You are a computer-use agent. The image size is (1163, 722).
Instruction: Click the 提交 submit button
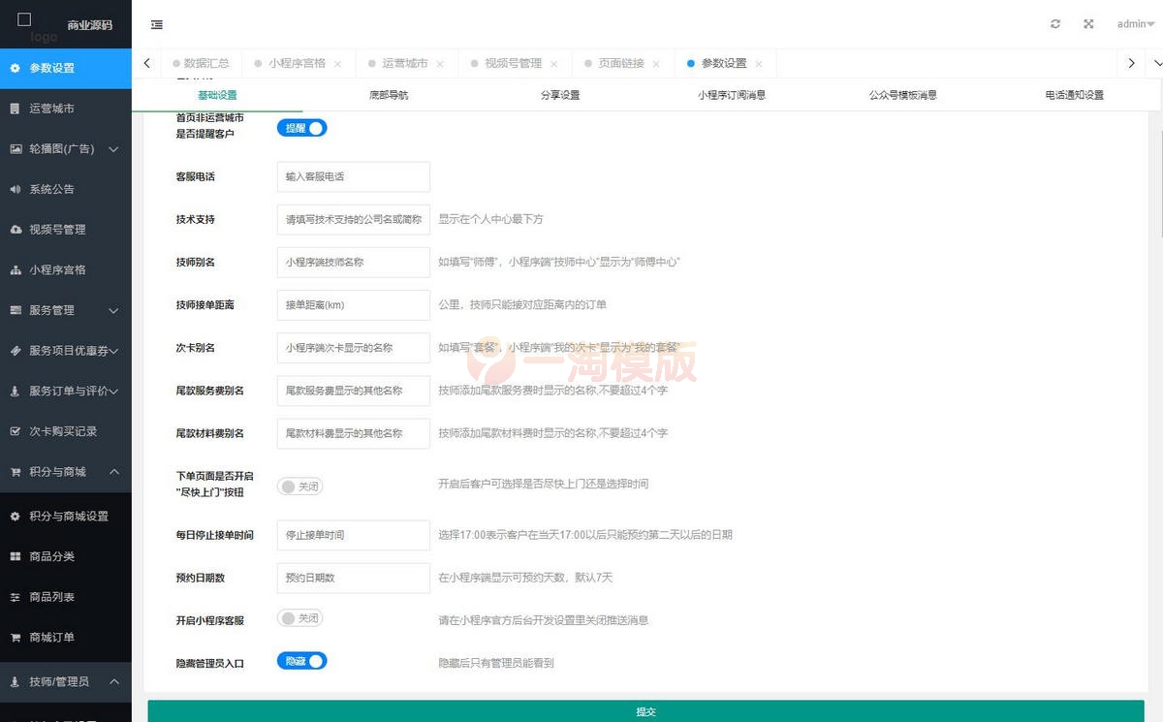tap(646, 710)
